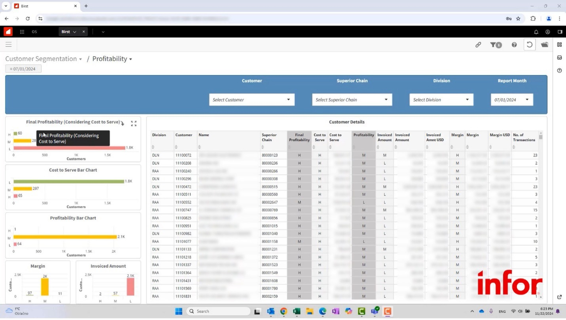Sort by No. of Transactions column
The width and height of the screenshot is (566, 320).
[x=524, y=137]
